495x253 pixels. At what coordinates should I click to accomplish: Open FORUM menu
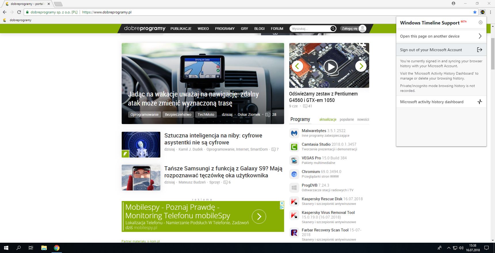[277, 28]
